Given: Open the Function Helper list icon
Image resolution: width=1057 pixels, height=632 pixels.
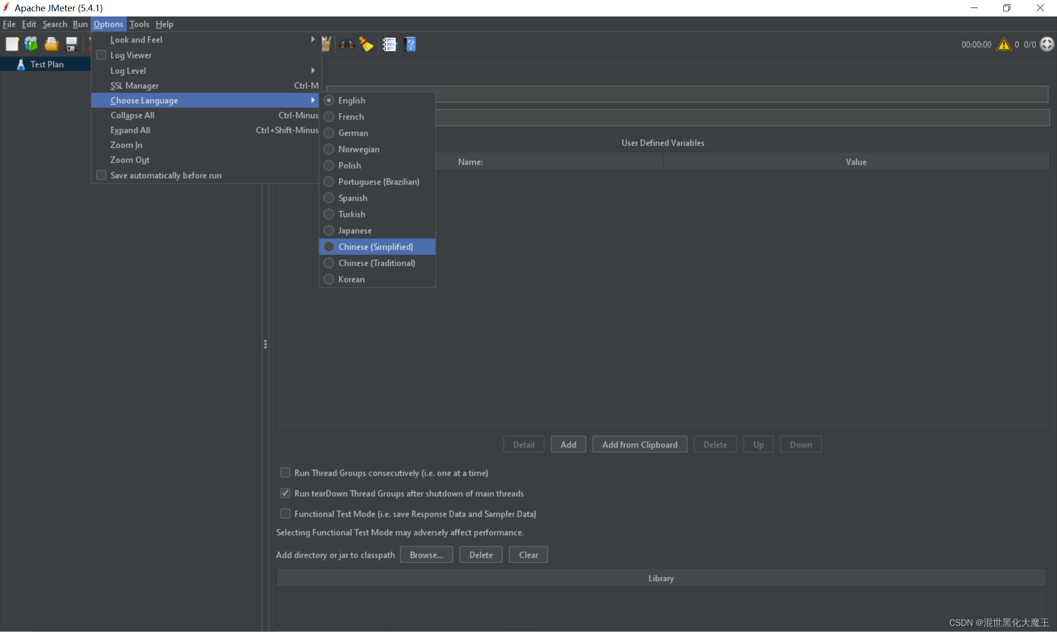Looking at the screenshot, I should [389, 44].
